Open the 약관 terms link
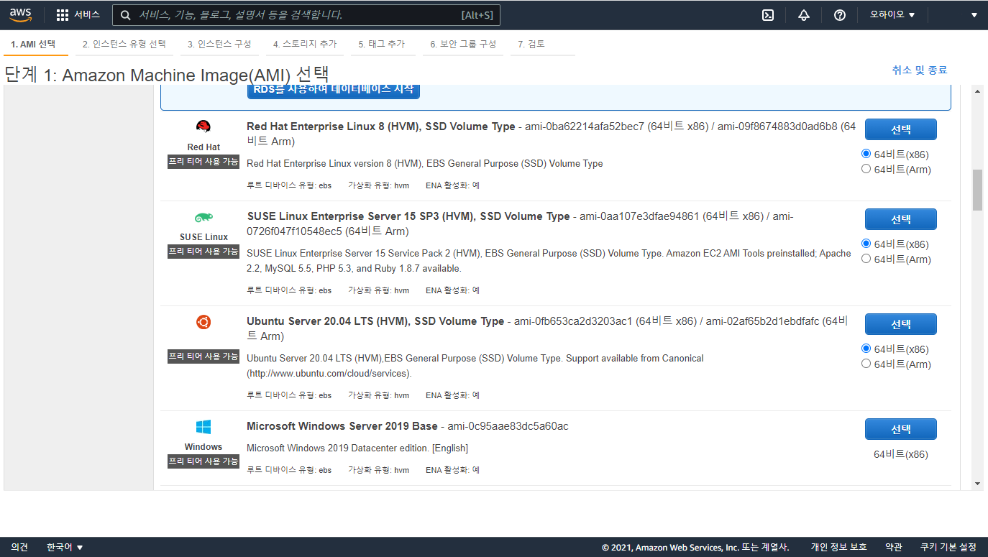This screenshot has height=557, width=988. pyautogui.click(x=894, y=547)
